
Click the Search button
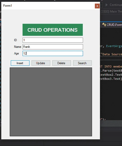[x=82, y=63]
